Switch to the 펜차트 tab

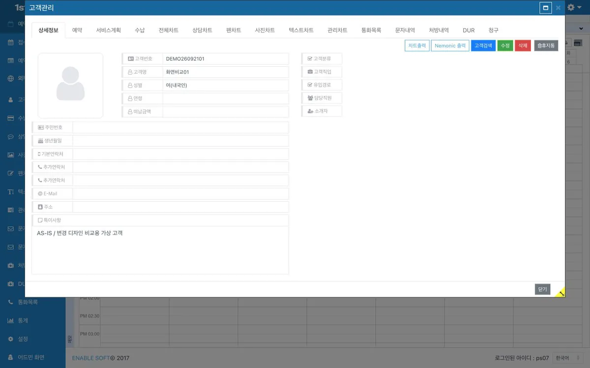(x=234, y=30)
